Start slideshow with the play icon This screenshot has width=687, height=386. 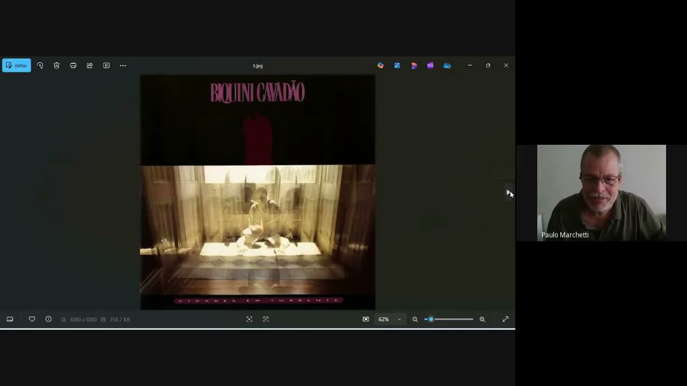tap(106, 65)
